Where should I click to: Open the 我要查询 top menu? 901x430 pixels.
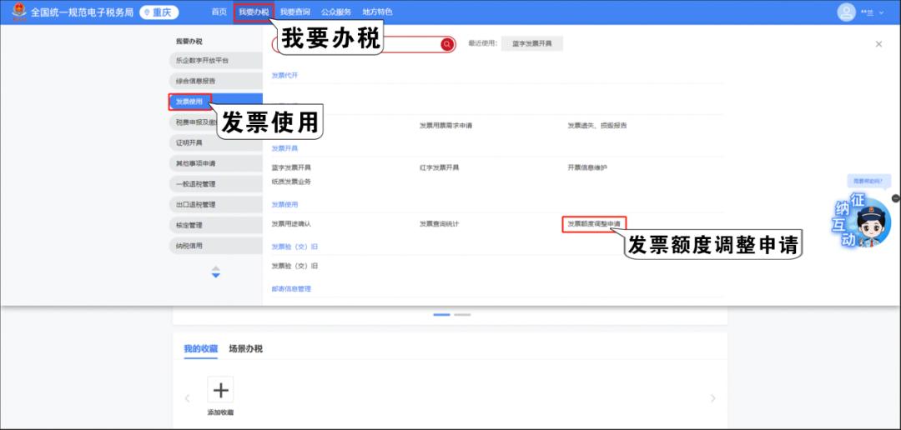point(294,12)
